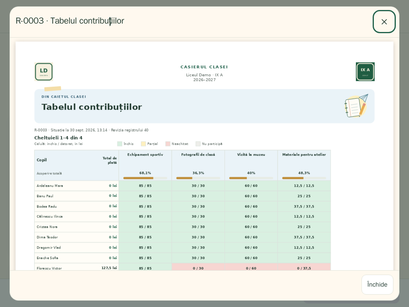
Task: Click the notebook and paper plane illustration
Action: [357, 106]
